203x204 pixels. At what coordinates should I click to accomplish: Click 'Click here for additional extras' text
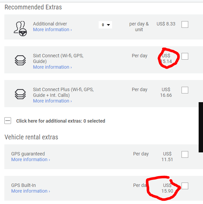point(60,121)
